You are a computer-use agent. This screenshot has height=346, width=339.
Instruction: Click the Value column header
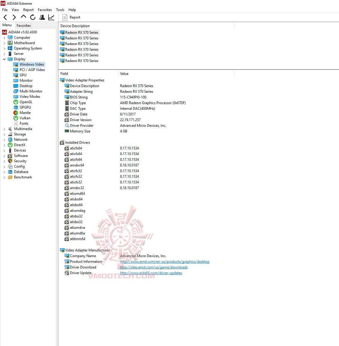coord(176,74)
